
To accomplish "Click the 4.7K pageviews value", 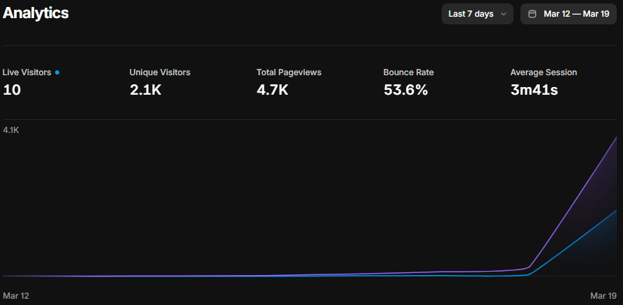I will [272, 90].
